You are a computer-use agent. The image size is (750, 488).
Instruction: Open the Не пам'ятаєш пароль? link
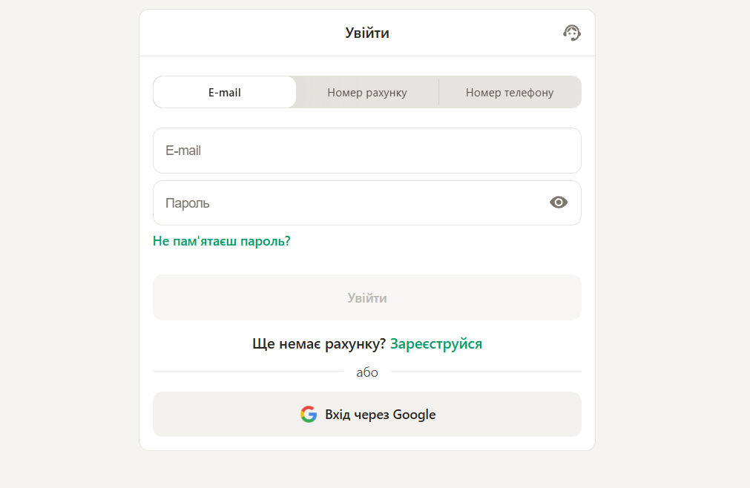point(221,241)
